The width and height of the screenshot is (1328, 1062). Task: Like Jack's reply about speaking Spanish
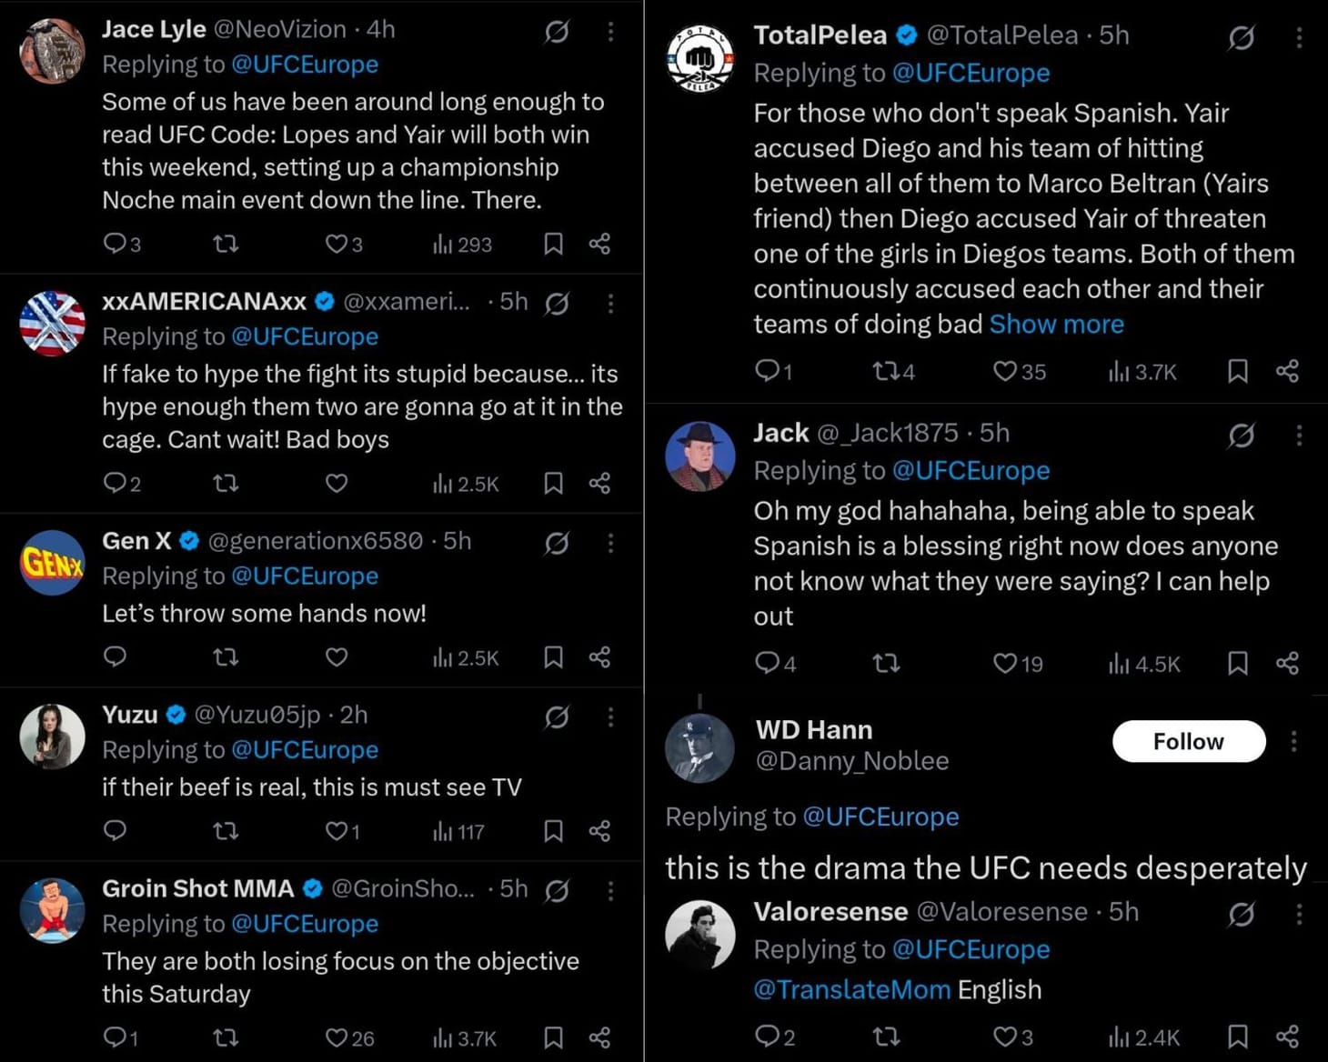pos(1005,664)
